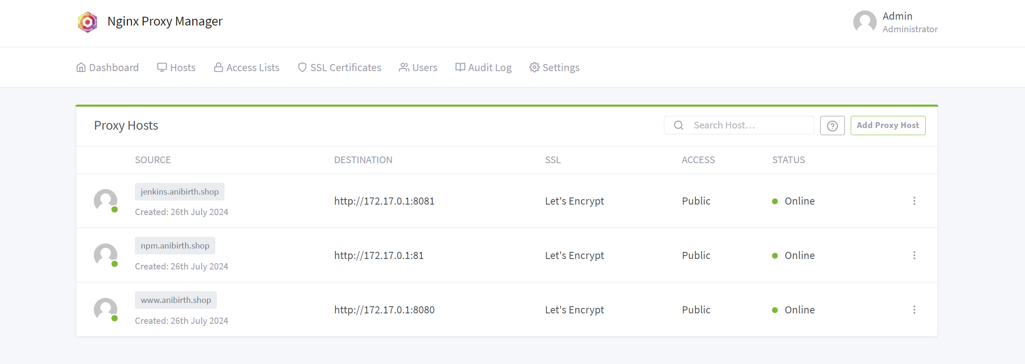The image size is (1025, 364).
Task: Click the DESTINATION column header
Action: click(363, 160)
